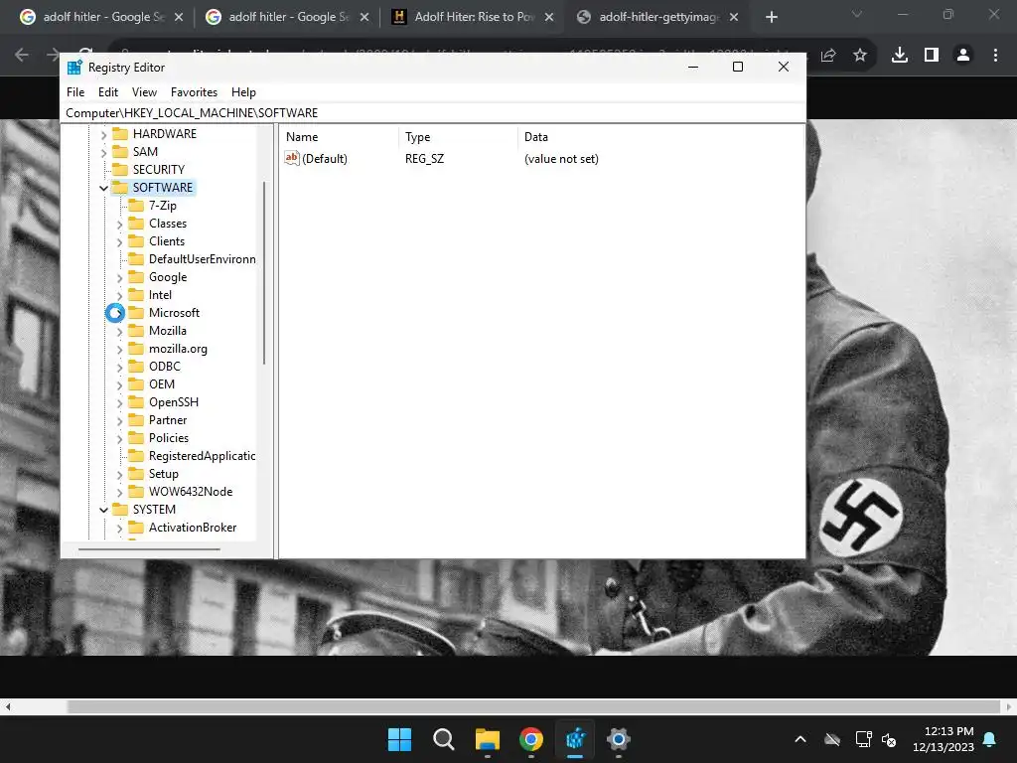Viewport: 1017px width, 763px height.
Task: Expand the Classes subkey
Action: click(x=119, y=225)
